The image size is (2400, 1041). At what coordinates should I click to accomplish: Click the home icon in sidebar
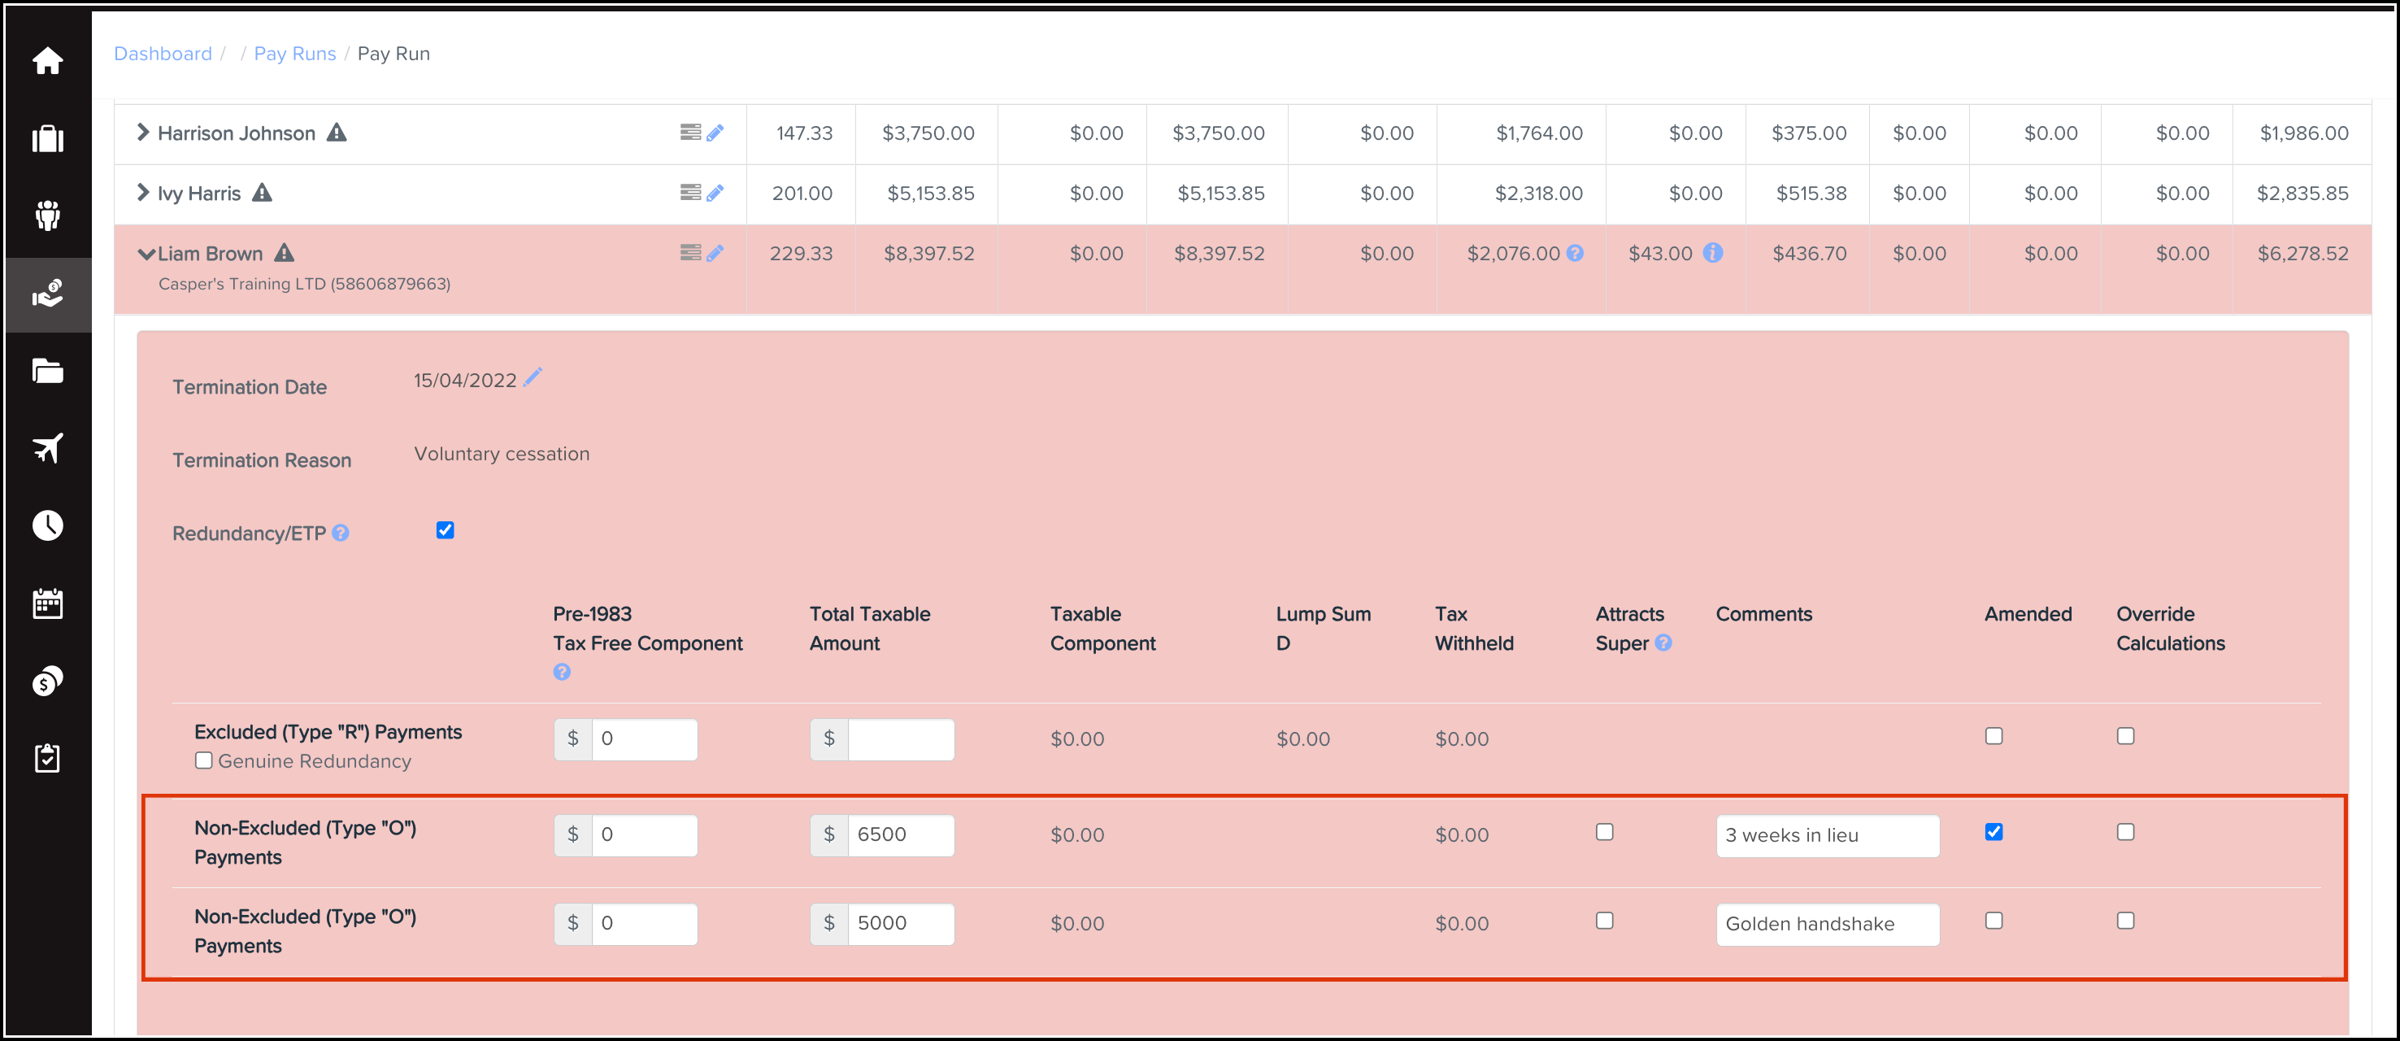coord(47,62)
